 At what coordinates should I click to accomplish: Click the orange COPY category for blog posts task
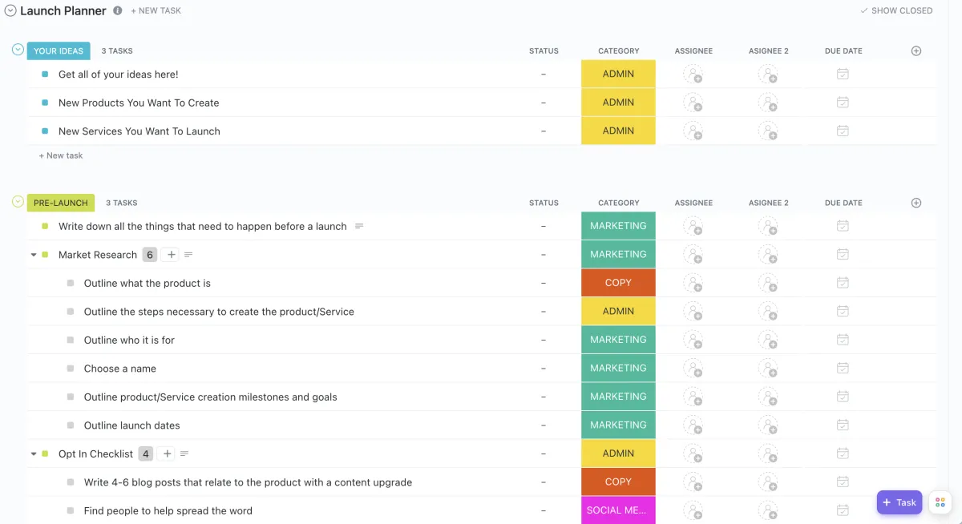(x=618, y=482)
